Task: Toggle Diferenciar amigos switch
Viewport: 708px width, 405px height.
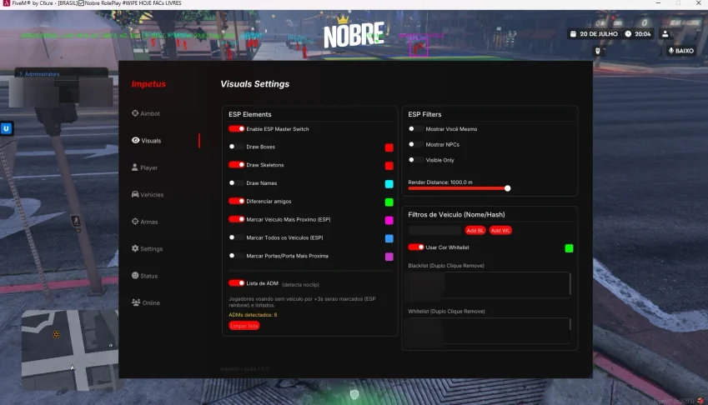Action: 237,201
